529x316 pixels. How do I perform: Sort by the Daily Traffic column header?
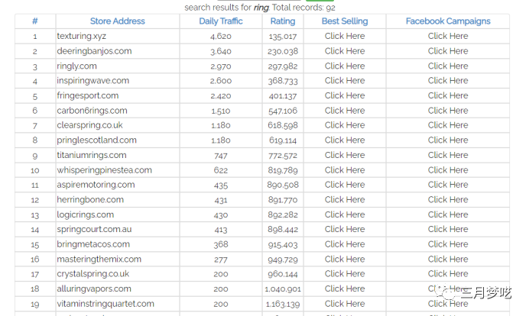tap(220, 21)
